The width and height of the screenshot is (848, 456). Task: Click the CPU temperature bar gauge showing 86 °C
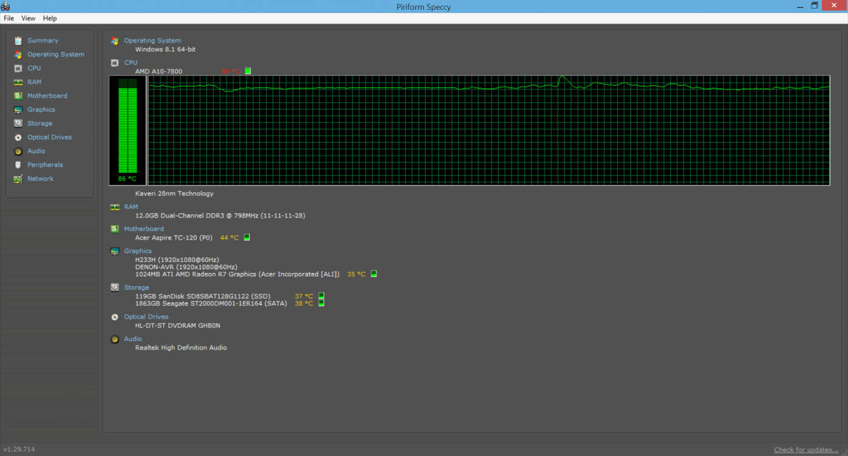(128, 130)
